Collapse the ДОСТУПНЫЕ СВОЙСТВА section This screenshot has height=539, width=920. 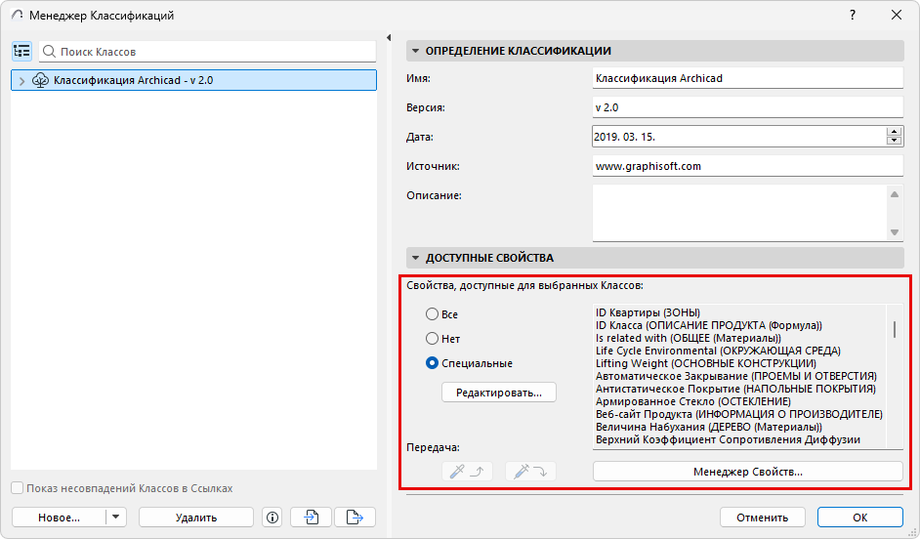pos(415,258)
